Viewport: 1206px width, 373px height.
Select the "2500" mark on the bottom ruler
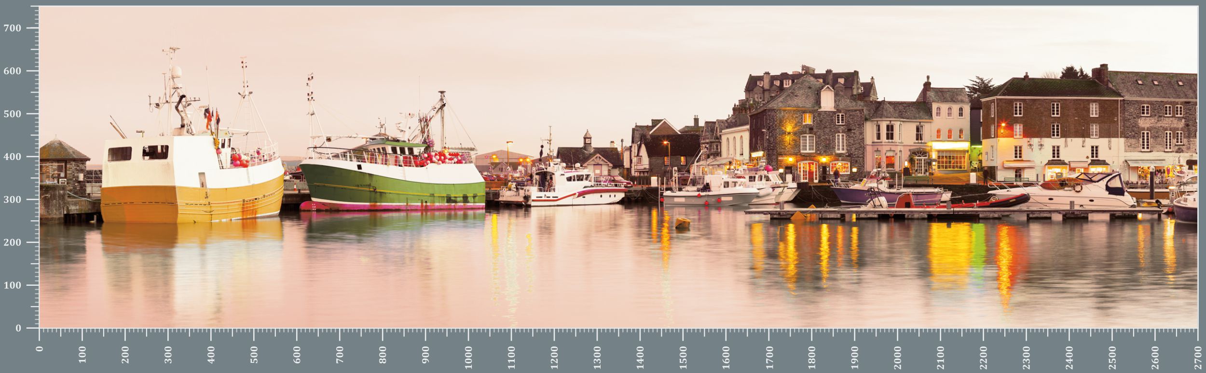1112,357
